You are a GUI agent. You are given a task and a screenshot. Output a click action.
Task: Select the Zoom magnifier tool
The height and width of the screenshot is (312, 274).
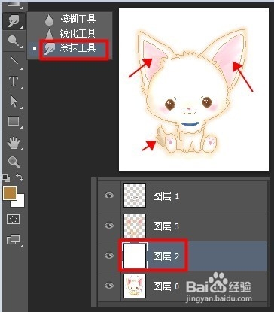pyautogui.click(x=14, y=162)
